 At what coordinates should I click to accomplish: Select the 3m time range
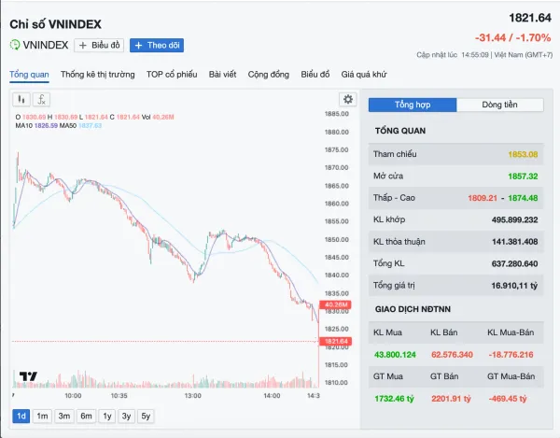[x=64, y=416]
